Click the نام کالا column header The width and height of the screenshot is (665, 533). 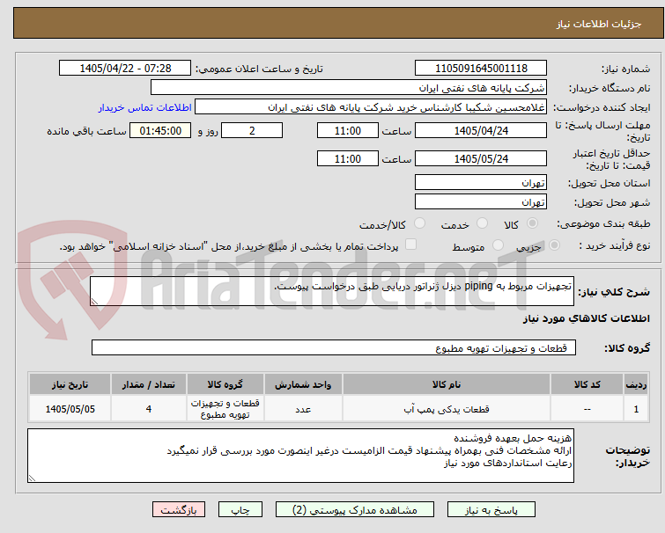coord(447,384)
